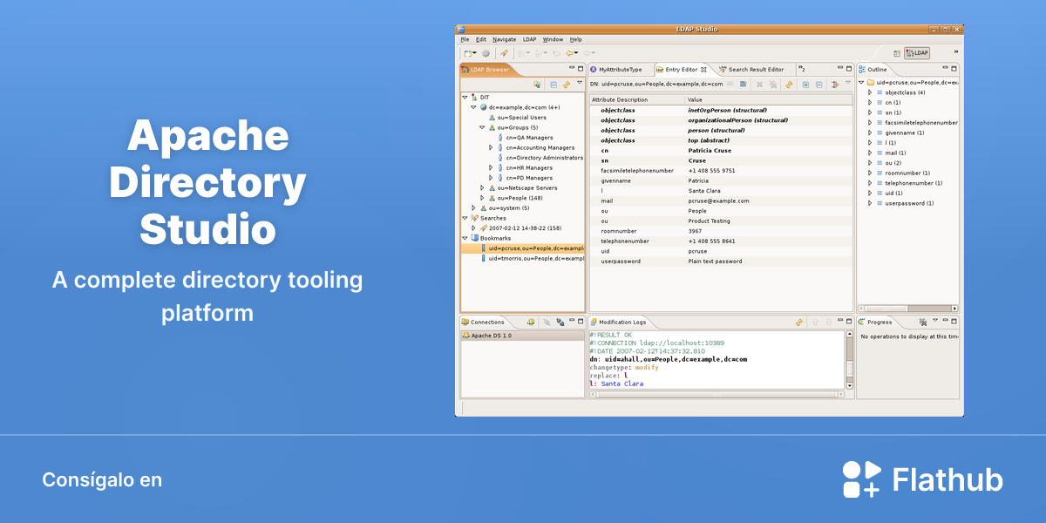Image resolution: width=1046 pixels, height=523 pixels.
Task: Select the Entry Editor tab
Action: 681,69
